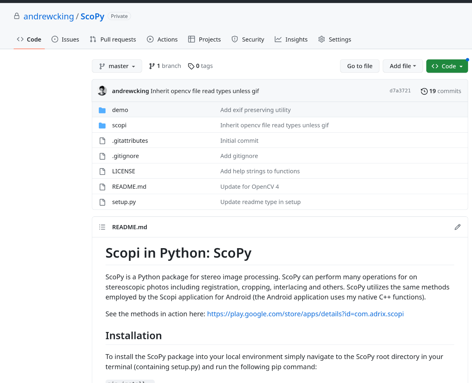Screen dimensions: 472x383
Task: Select the Private repository badge
Action: coord(119,16)
